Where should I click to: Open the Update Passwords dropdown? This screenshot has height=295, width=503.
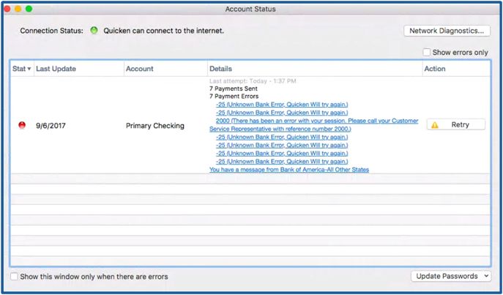coord(451,276)
